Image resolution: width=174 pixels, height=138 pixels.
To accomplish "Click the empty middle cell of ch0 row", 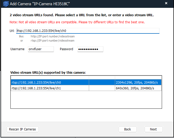I will click(x=102, y=83).
